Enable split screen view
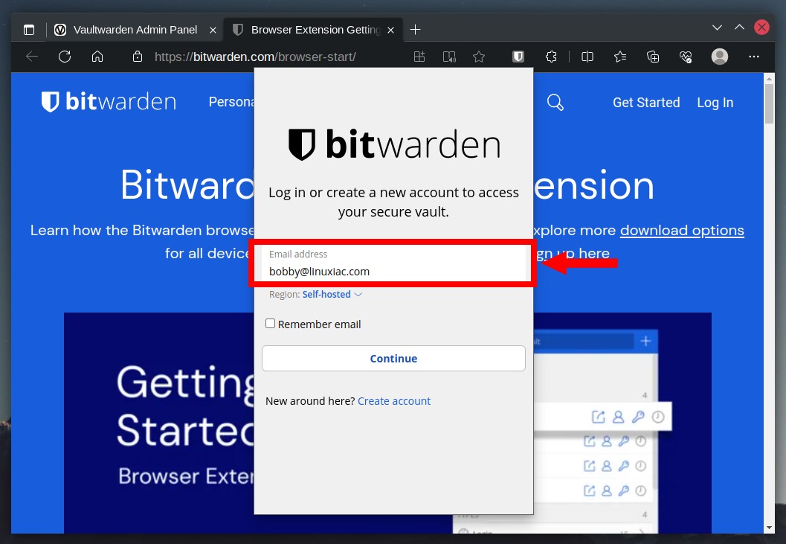Viewport: 786px width, 544px height. (x=587, y=57)
